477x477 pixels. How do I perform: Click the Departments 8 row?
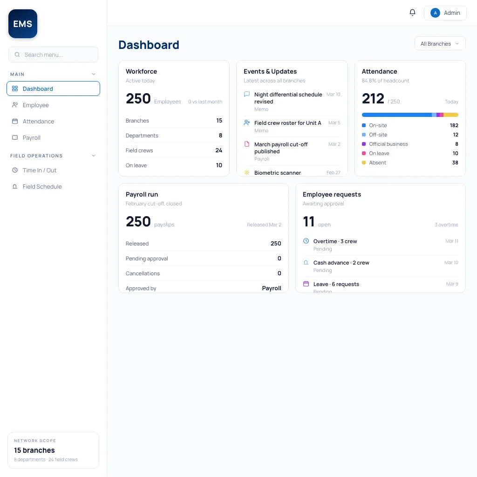pos(174,136)
